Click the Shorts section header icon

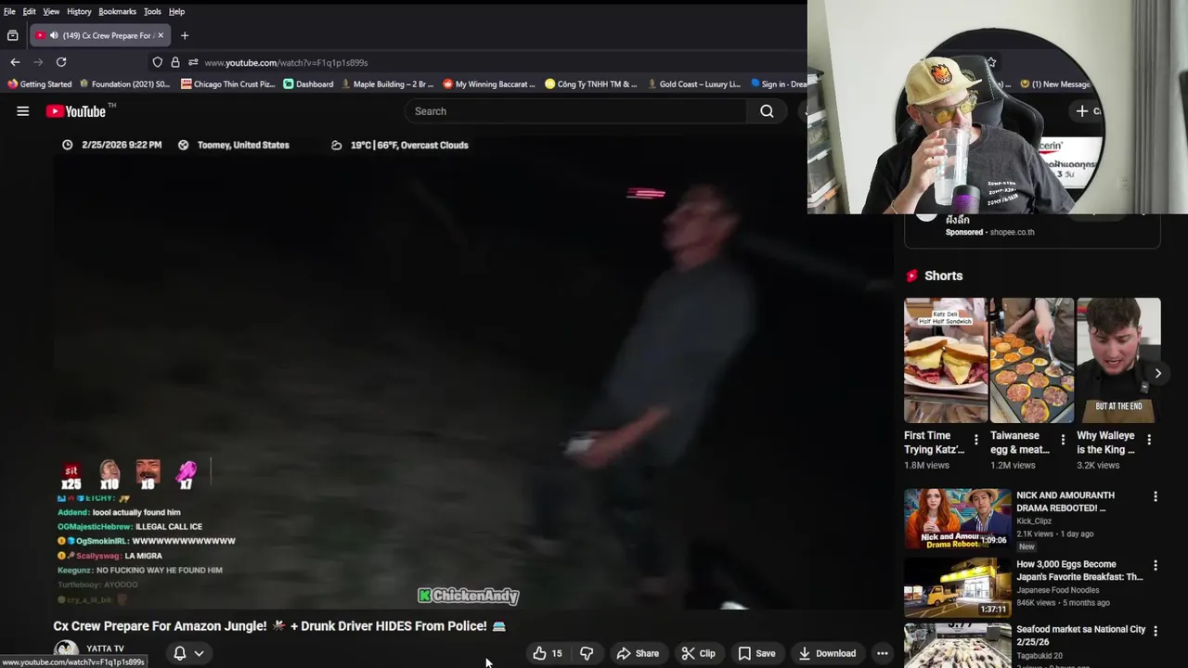911,276
